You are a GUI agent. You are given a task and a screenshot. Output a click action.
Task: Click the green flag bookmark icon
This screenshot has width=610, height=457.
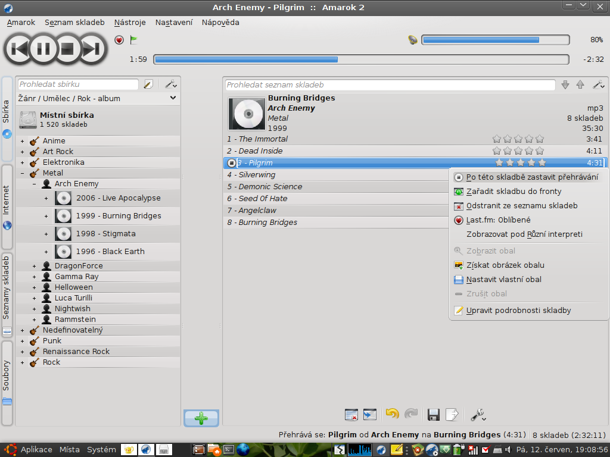coord(134,40)
